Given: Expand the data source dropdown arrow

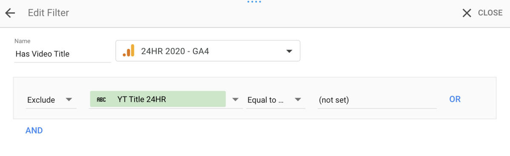Looking at the screenshot, I should [289, 51].
